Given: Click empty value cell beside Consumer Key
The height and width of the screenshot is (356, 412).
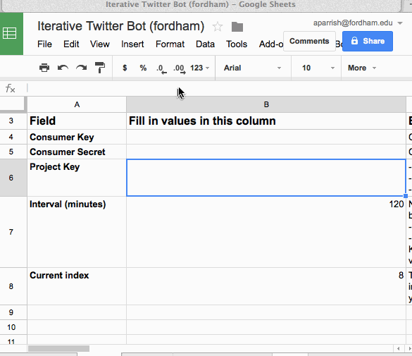Looking at the screenshot, I should (266, 137).
